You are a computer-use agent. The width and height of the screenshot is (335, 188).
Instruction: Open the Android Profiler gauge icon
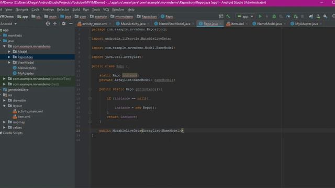288,16
